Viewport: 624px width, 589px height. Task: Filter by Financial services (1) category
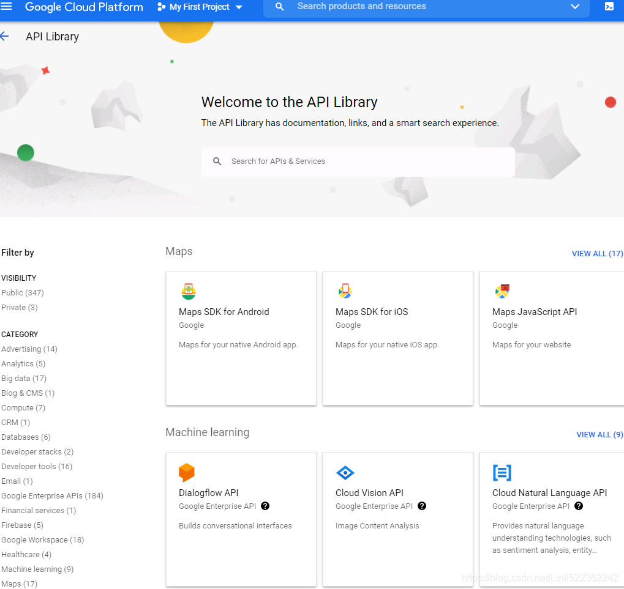[x=39, y=511]
